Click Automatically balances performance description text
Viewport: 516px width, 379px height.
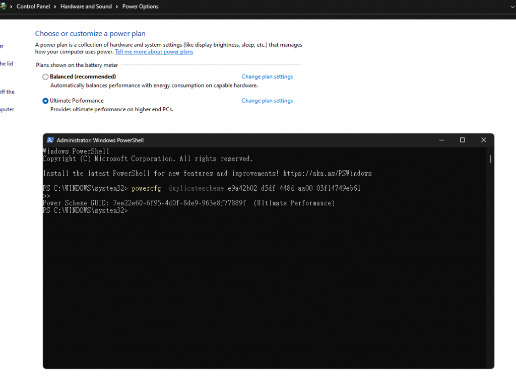click(154, 86)
